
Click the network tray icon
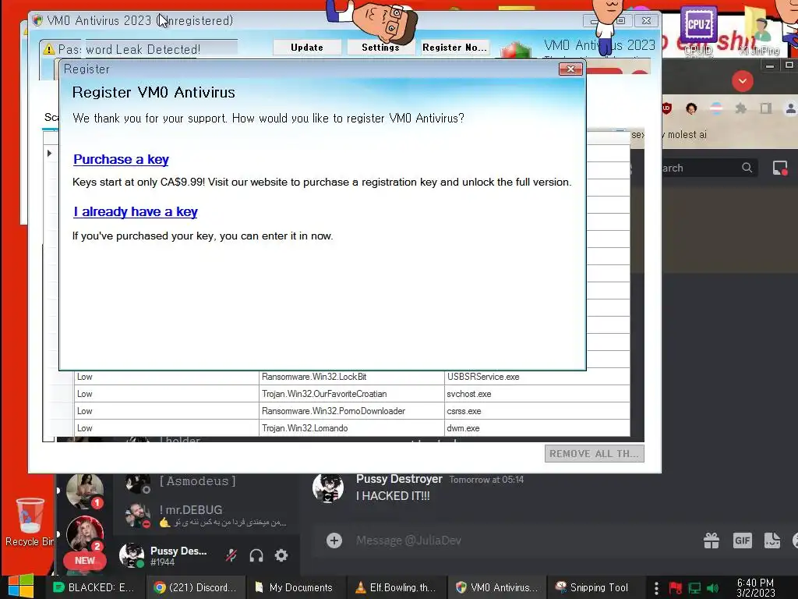694,588
